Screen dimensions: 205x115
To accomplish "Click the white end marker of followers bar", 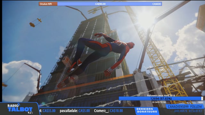I will [x=202, y=99].
